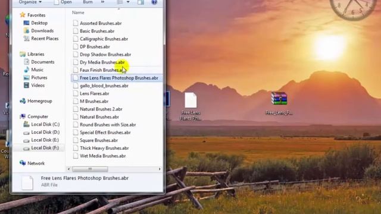Screen dimensions: 381x214
Task: Select the Basic Brushes.abr file icon
Action: (x=76, y=31)
